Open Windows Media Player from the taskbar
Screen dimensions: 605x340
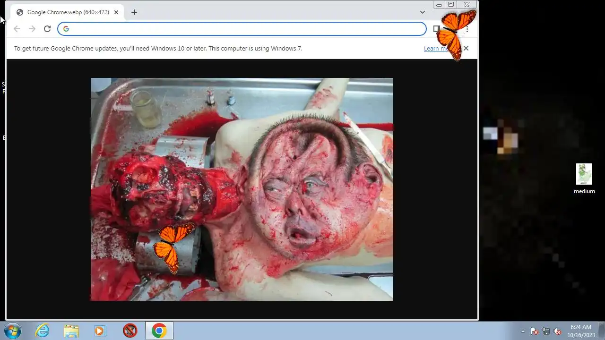(100, 331)
